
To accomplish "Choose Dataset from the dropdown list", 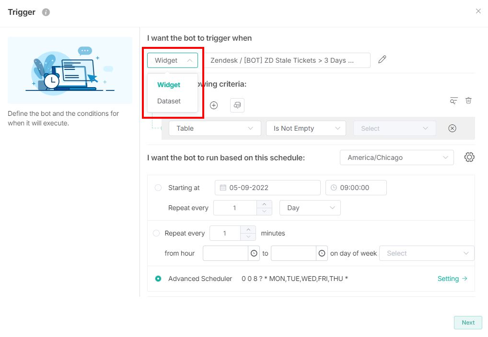I will click(169, 101).
